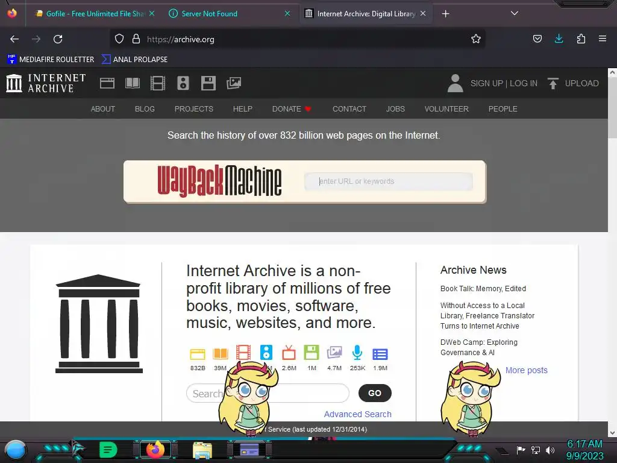Open More posts link
The width and height of the screenshot is (617, 463).
[527, 370]
